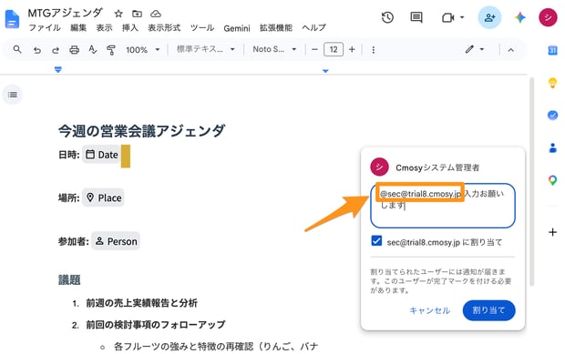Click the キャンセル button
The height and width of the screenshot is (354, 565).
[x=429, y=310]
